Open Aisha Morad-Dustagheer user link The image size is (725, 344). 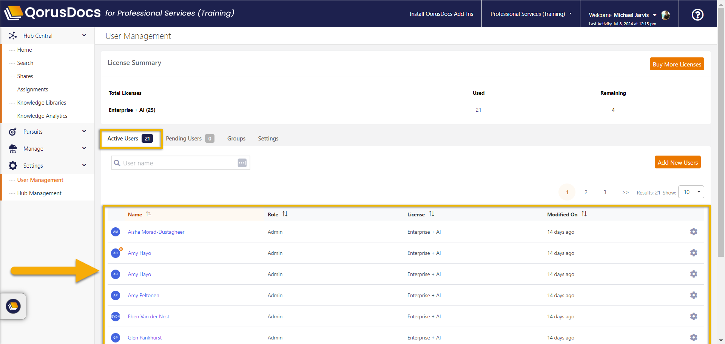click(156, 232)
